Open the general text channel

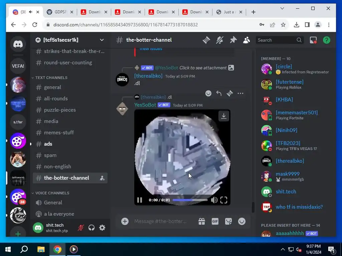(70, 87)
